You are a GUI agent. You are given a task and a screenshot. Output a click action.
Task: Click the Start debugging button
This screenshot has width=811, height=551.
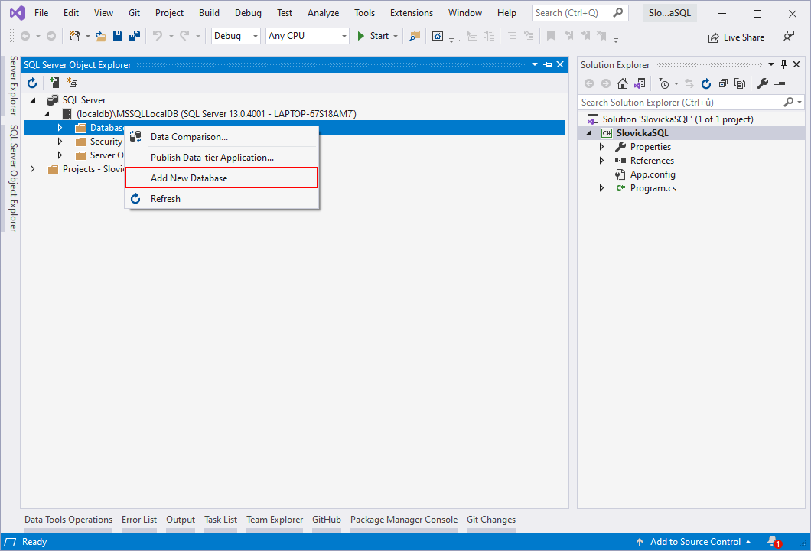(x=373, y=36)
